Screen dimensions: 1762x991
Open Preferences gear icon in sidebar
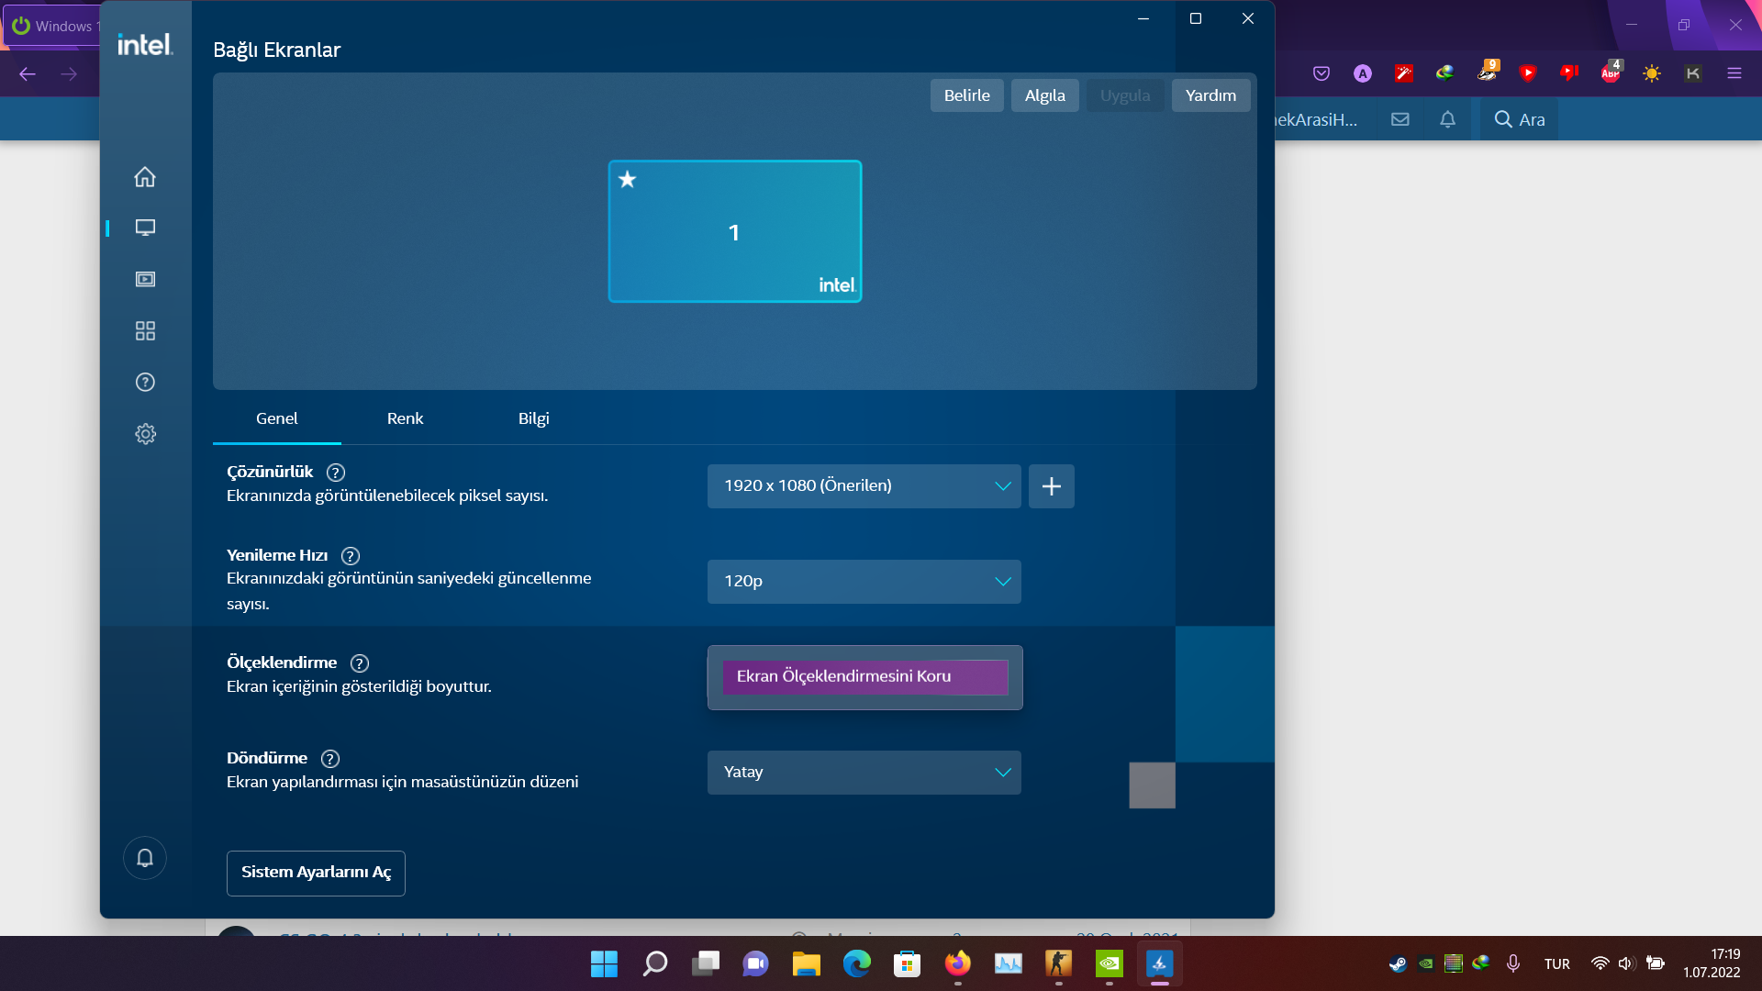coord(145,434)
